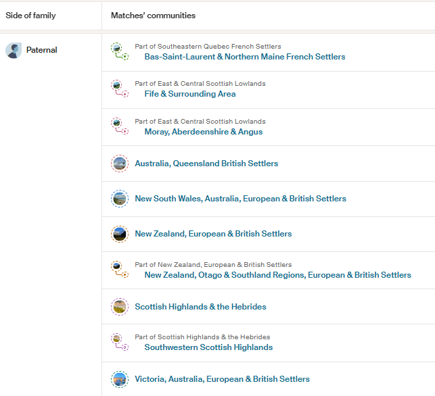Viewport: 435px width, 396px height.
Task: Select the Paternal side of family label
Action: pyautogui.click(x=41, y=50)
